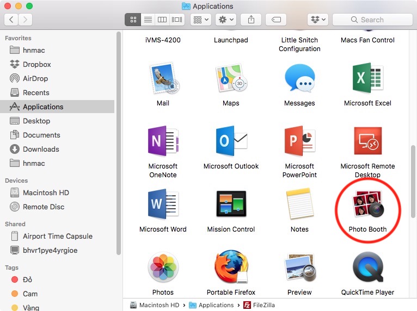The image size is (417, 311).
Task: Click Macintosh HD in the path bar
Action: (x=155, y=305)
